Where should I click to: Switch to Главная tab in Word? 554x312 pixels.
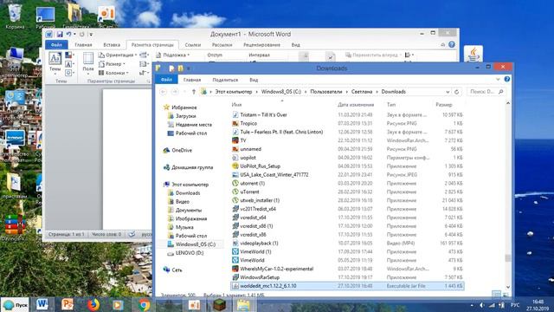(x=83, y=45)
